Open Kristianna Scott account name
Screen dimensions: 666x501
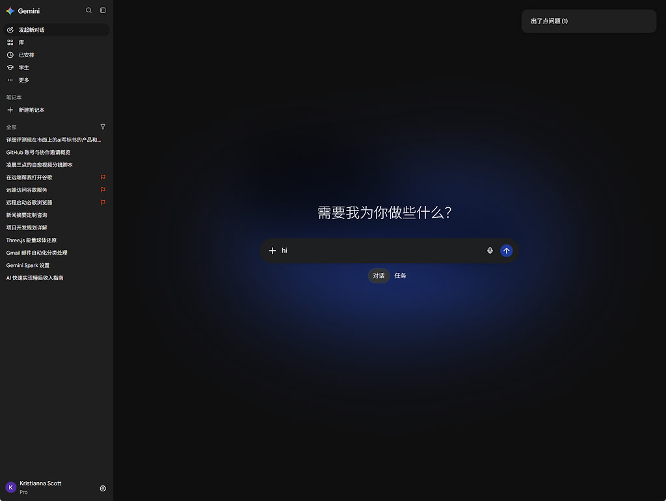40,483
